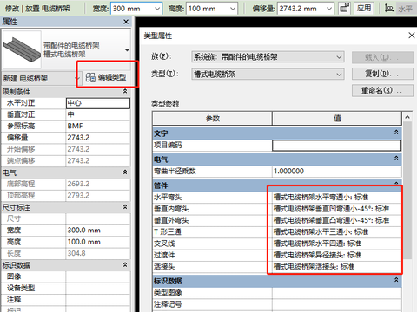This screenshot has height=312, width=417.
Task: Select the T 形三通 fitting value cell
Action: pos(336,232)
